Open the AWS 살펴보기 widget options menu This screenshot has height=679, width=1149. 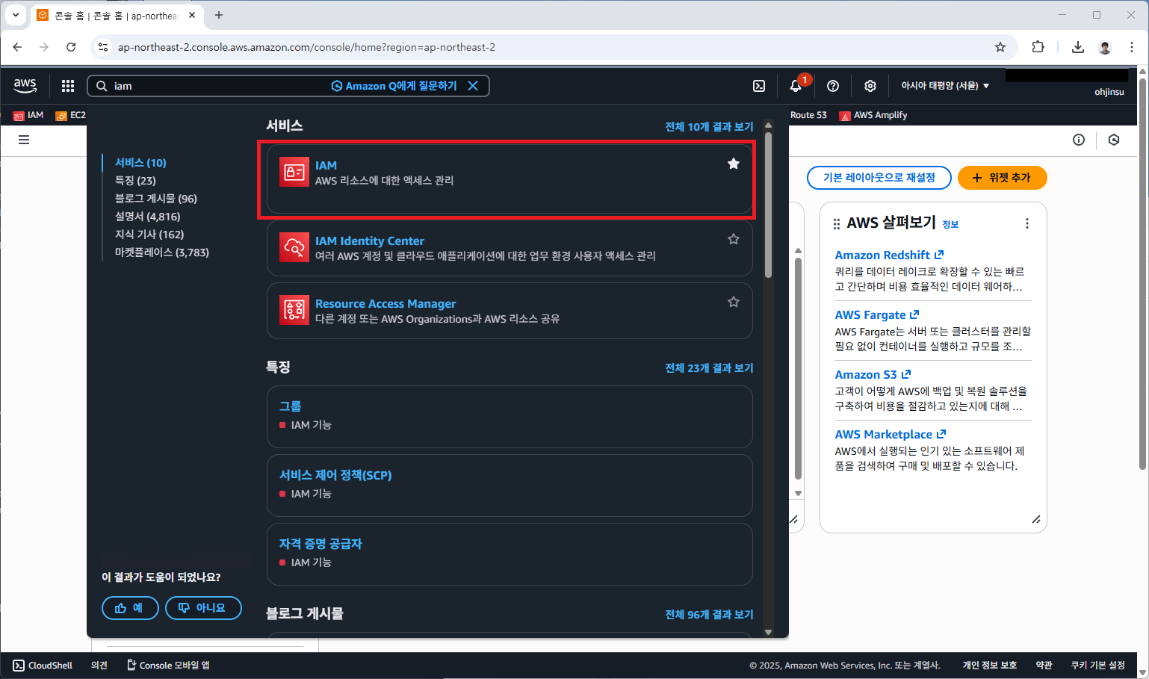(x=1027, y=223)
